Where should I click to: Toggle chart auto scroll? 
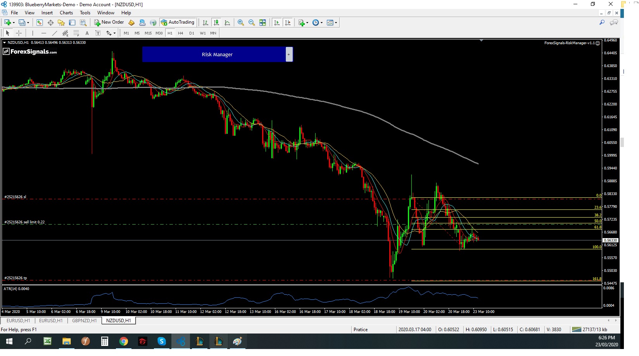(277, 22)
